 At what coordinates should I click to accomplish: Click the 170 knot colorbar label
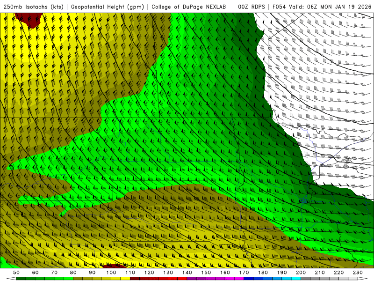pos(244,273)
